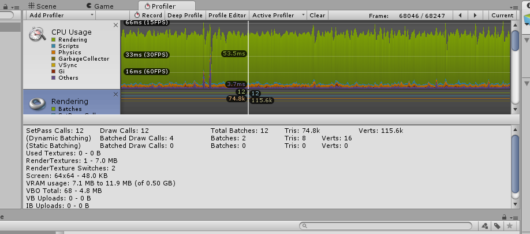
Task: Toggle Deep Profile mode
Action: pyautogui.click(x=185, y=15)
